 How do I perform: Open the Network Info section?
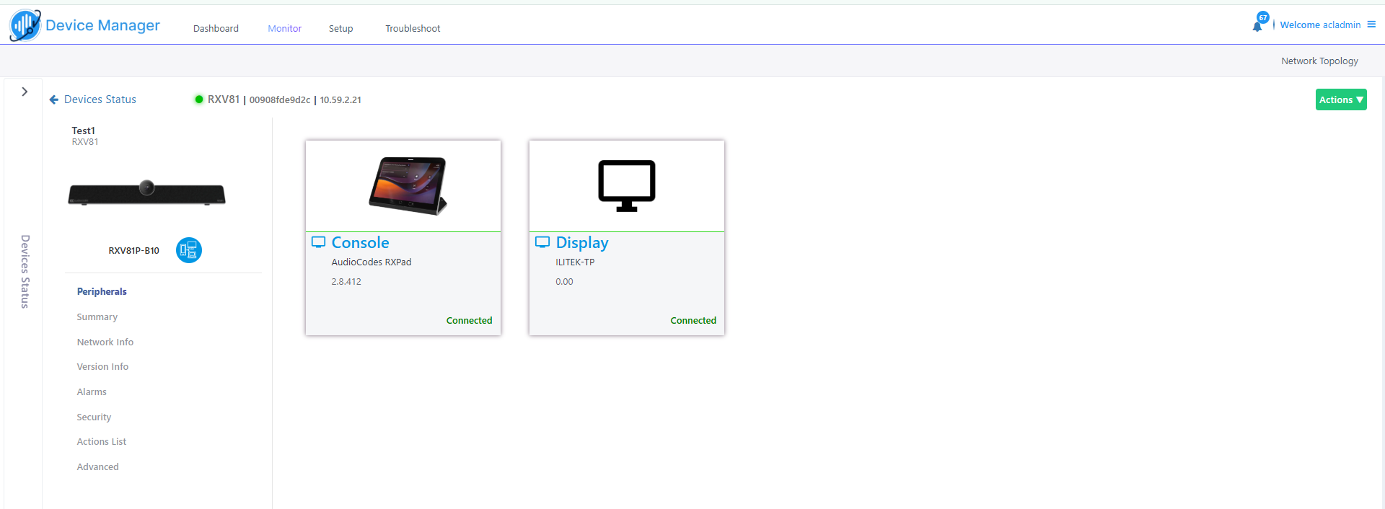105,342
